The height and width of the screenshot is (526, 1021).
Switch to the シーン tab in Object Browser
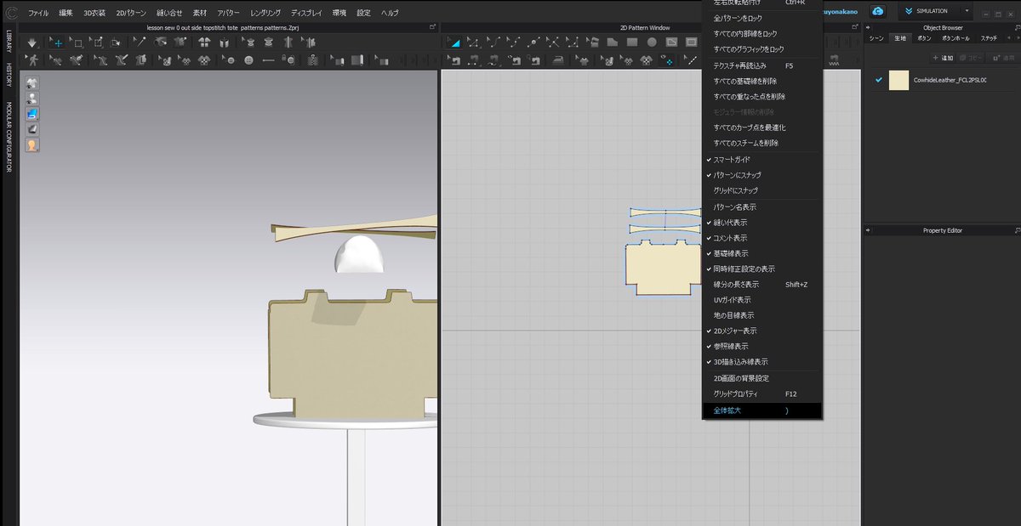coord(876,38)
